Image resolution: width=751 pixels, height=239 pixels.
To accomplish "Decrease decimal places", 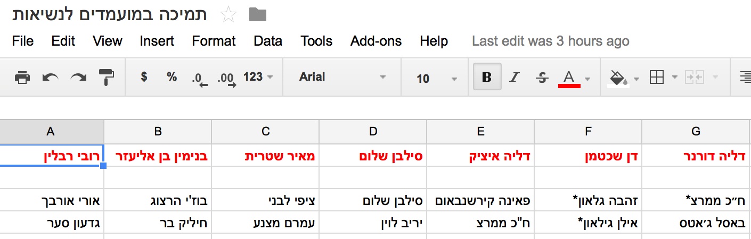I will point(200,79).
